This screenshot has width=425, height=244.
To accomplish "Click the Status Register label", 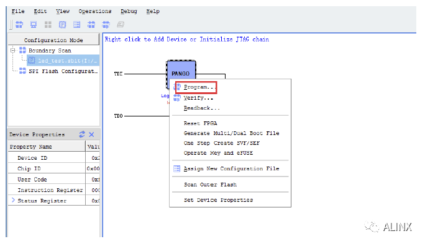I will [x=42, y=201].
